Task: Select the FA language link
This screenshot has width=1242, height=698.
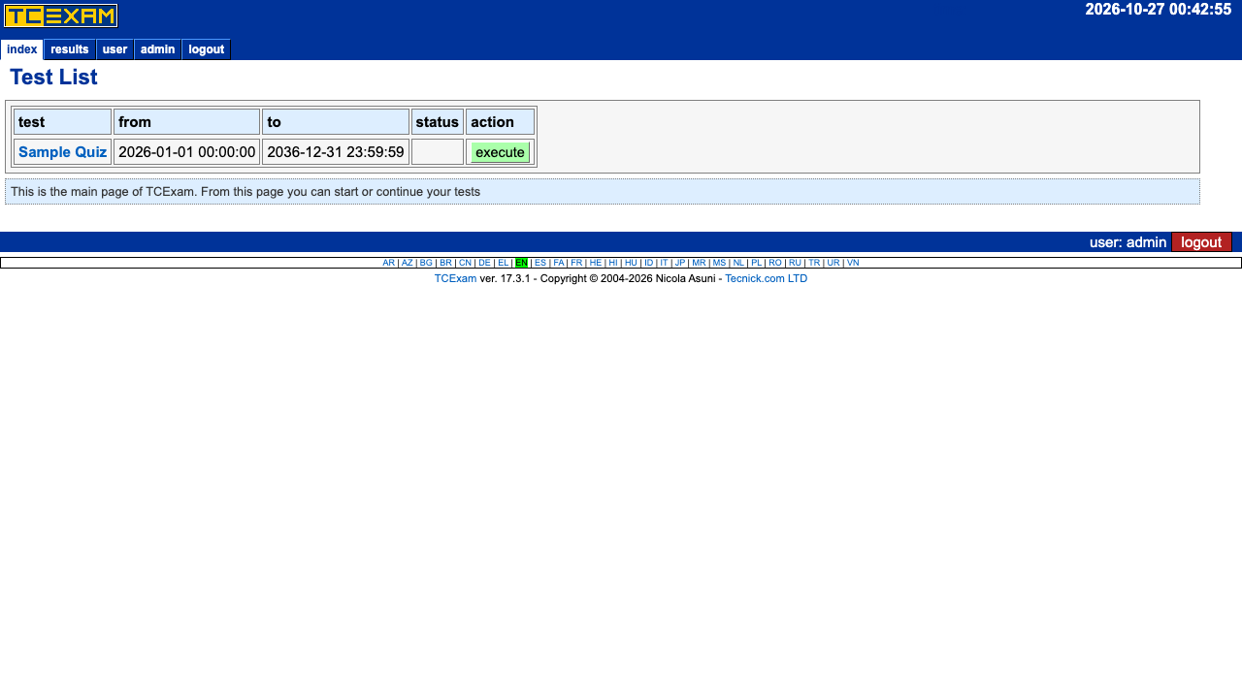Action: [559, 263]
